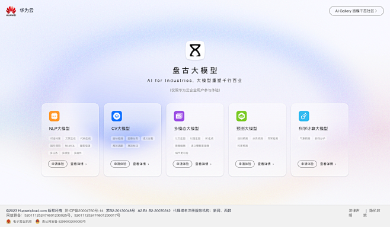Open the 法律声明 footer link
This screenshot has width=390, height=227.
pos(354,213)
